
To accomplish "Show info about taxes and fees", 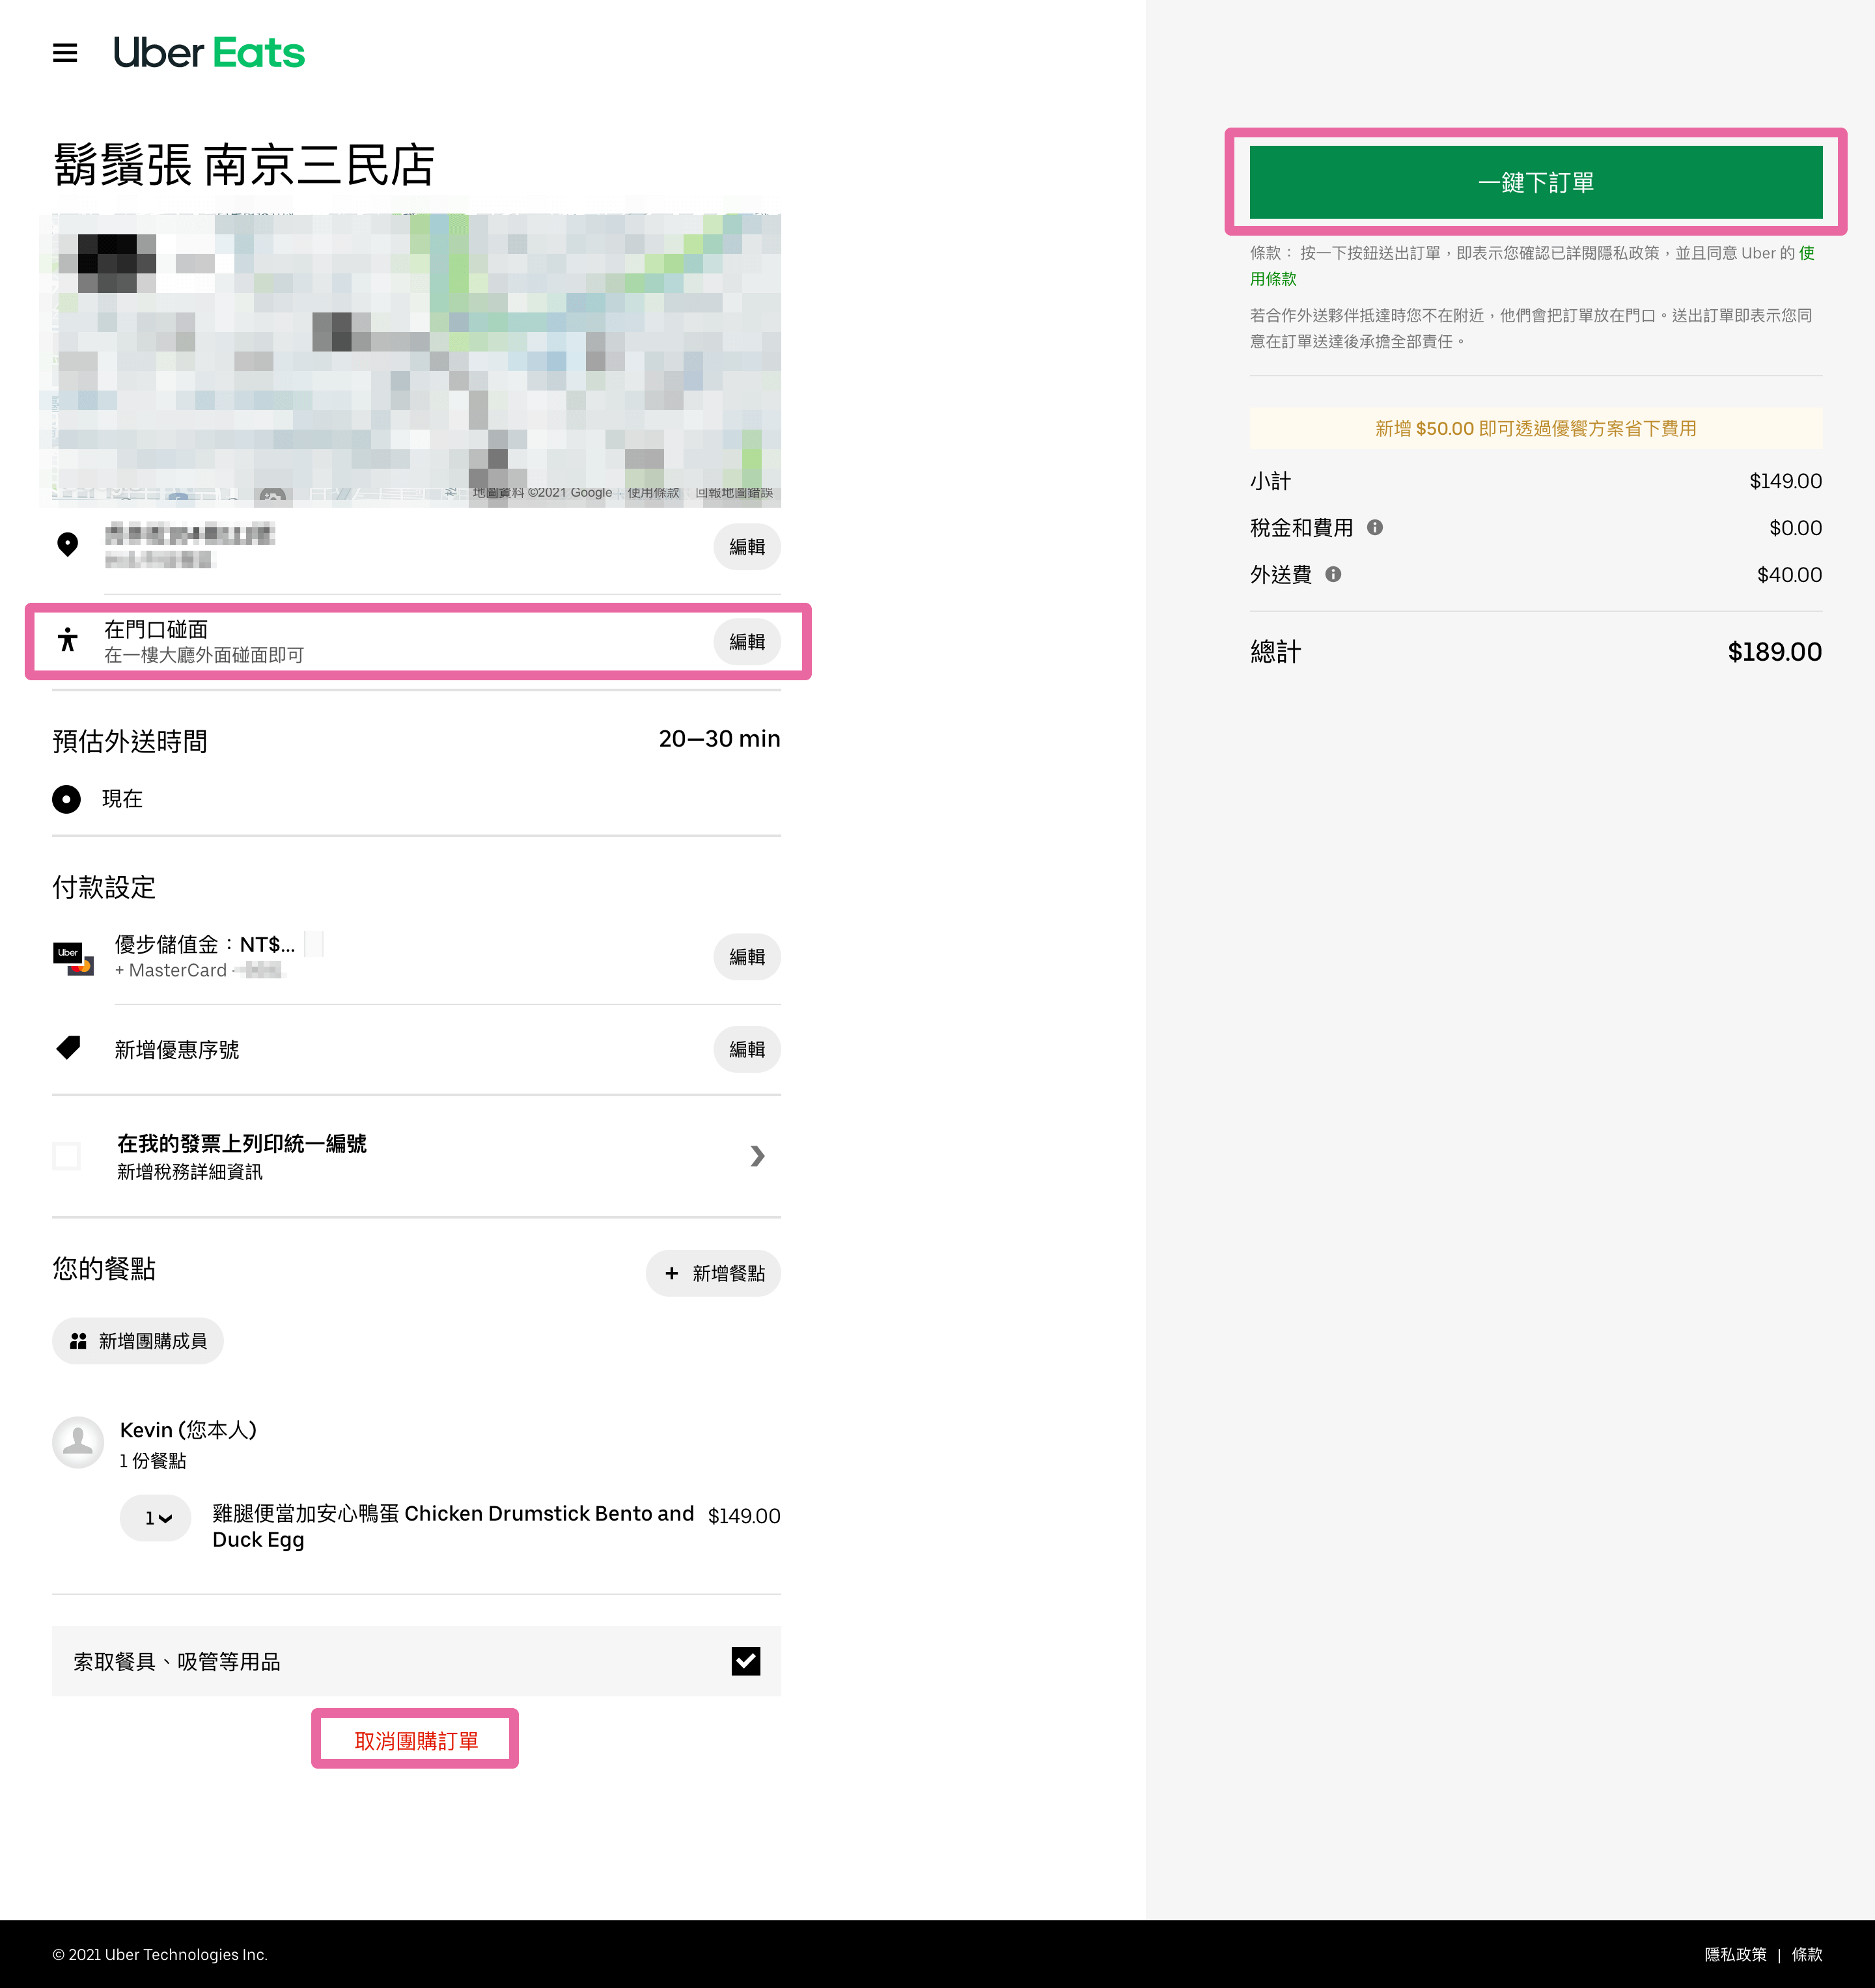I will click(1375, 528).
